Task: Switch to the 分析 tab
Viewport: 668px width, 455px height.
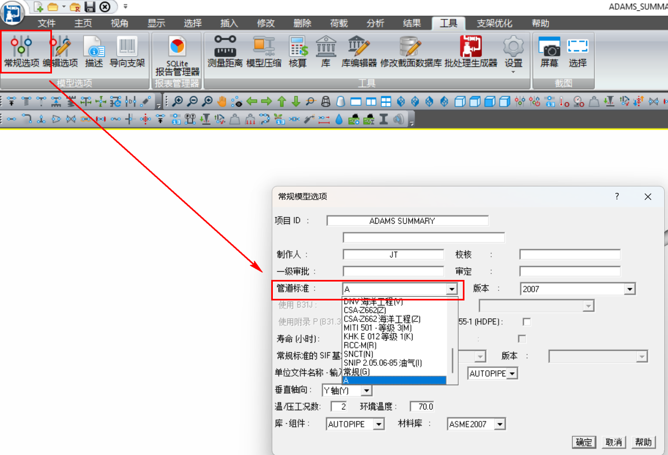Action: (x=376, y=23)
